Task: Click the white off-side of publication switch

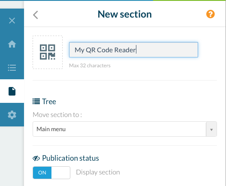Action: [x=60, y=173]
